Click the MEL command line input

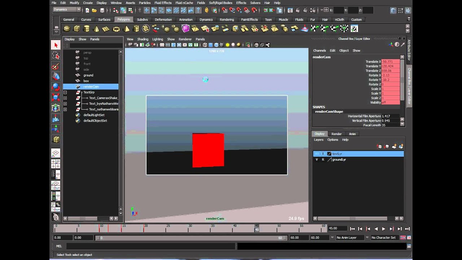[x=151, y=246]
